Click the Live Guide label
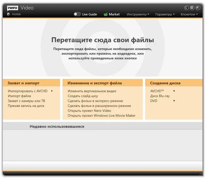The height and width of the screenshot is (179, 206). click(x=89, y=14)
